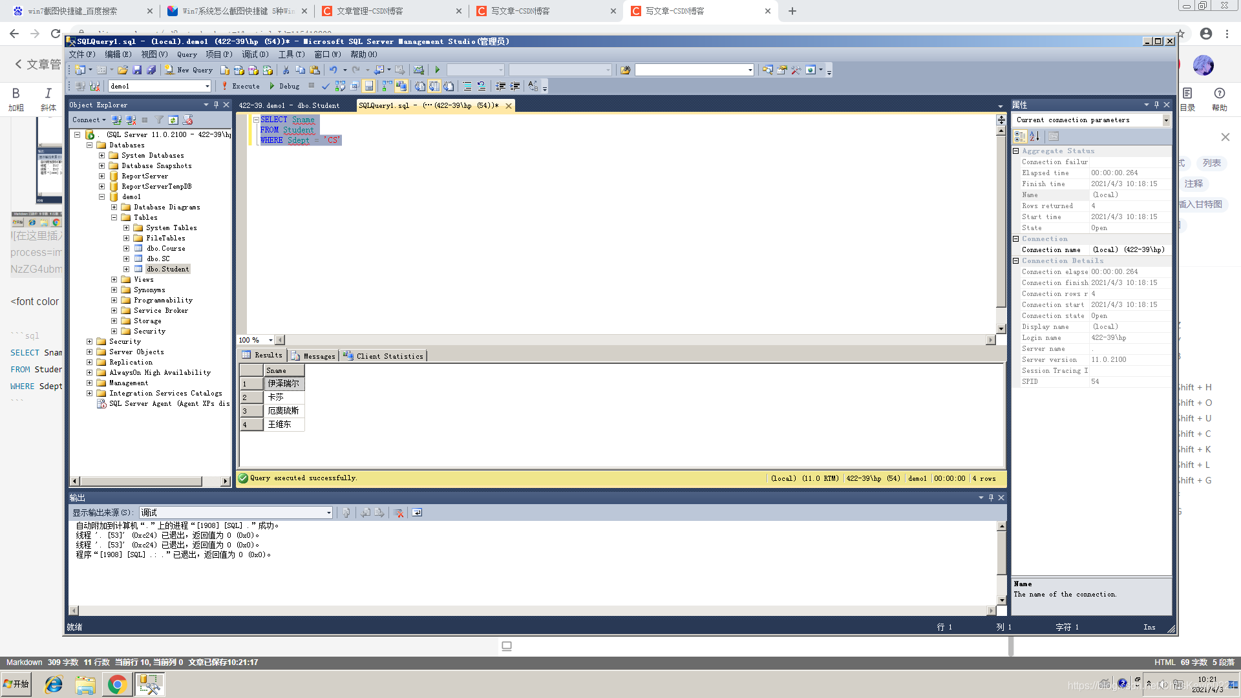Viewport: 1241px width, 698px height.
Task: Click Change Connection toolbar icon
Action: point(94,86)
